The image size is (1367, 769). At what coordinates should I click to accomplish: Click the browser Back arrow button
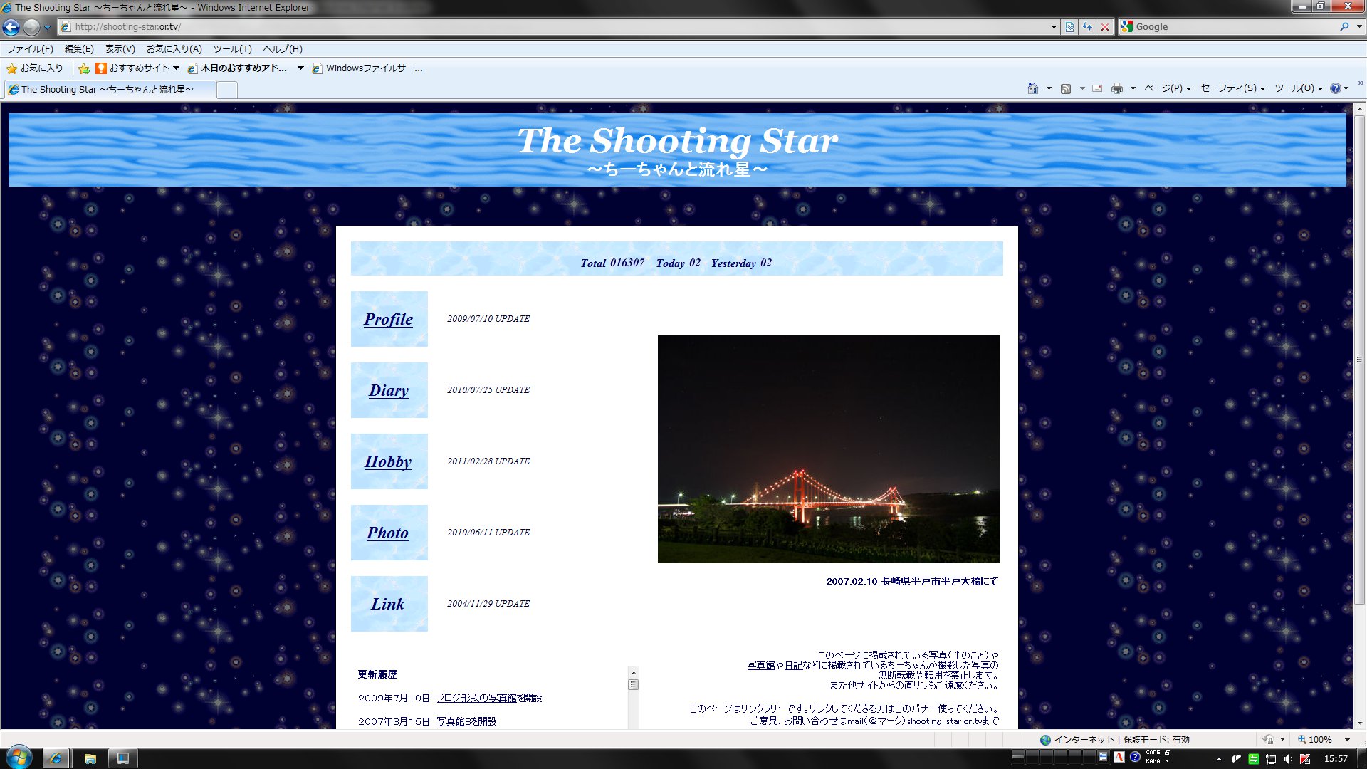pyautogui.click(x=11, y=27)
